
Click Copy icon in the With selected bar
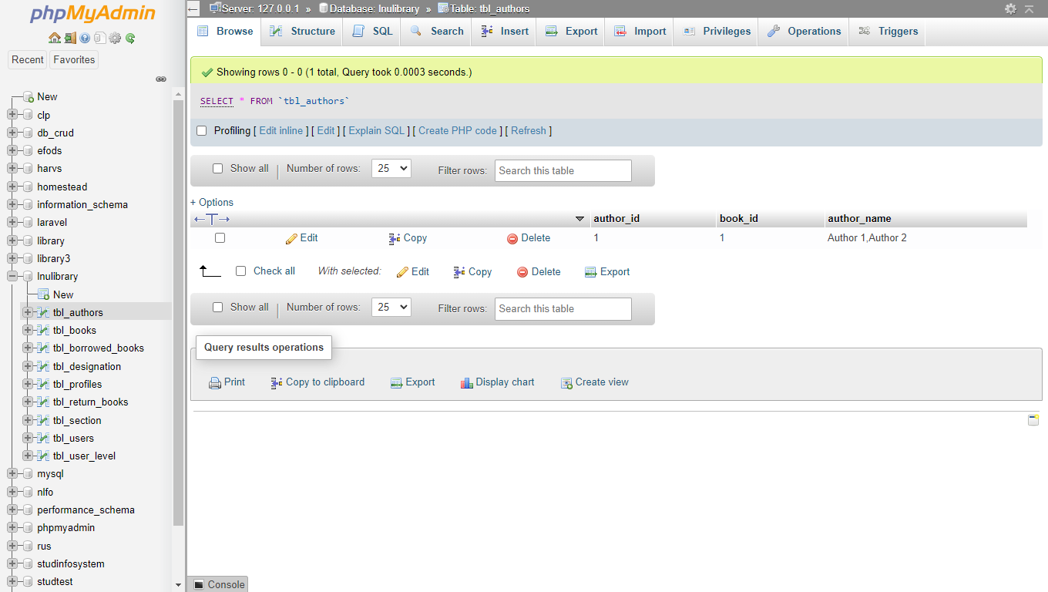coord(459,272)
